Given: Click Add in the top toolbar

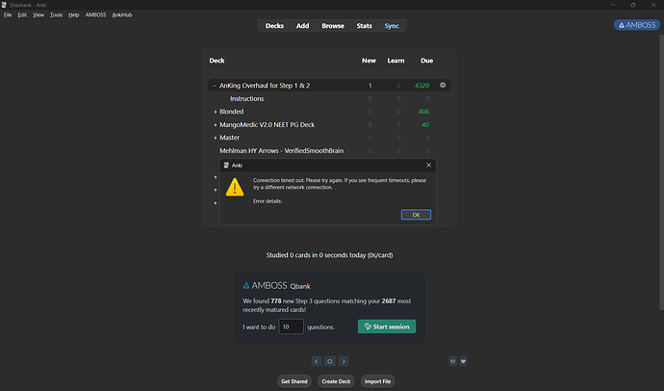Looking at the screenshot, I should (x=302, y=26).
